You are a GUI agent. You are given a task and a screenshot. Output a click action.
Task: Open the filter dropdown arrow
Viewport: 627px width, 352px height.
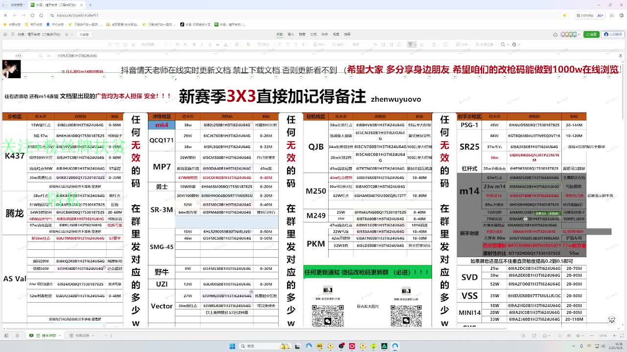coord(415,44)
